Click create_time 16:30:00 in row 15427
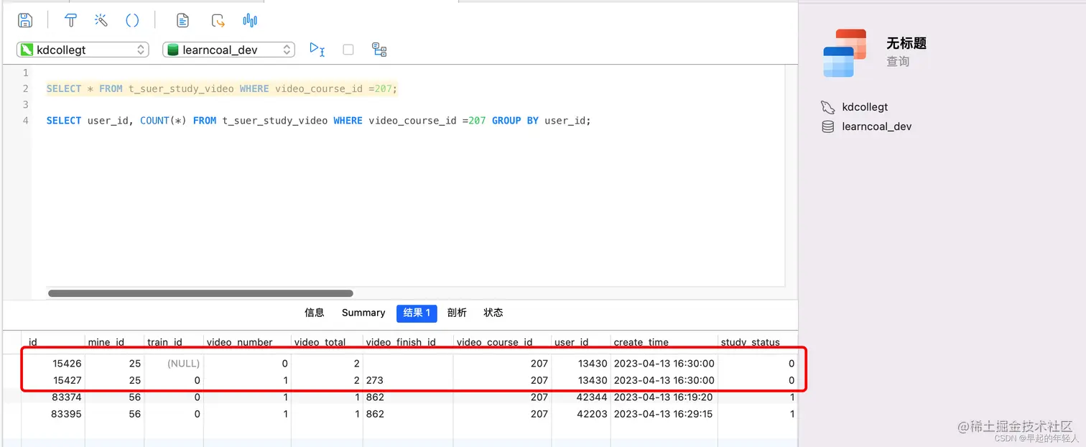Screen dimensions: 1086x447 coord(664,380)
